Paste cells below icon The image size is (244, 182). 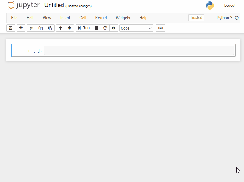50,28
